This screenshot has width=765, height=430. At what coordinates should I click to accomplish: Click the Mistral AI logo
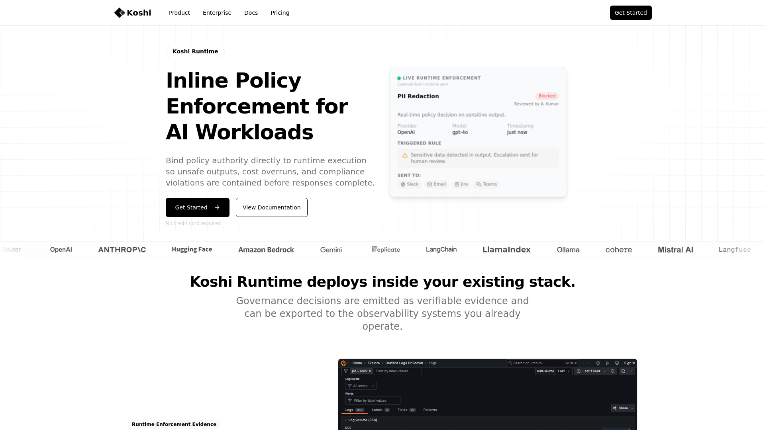[675, 250]
